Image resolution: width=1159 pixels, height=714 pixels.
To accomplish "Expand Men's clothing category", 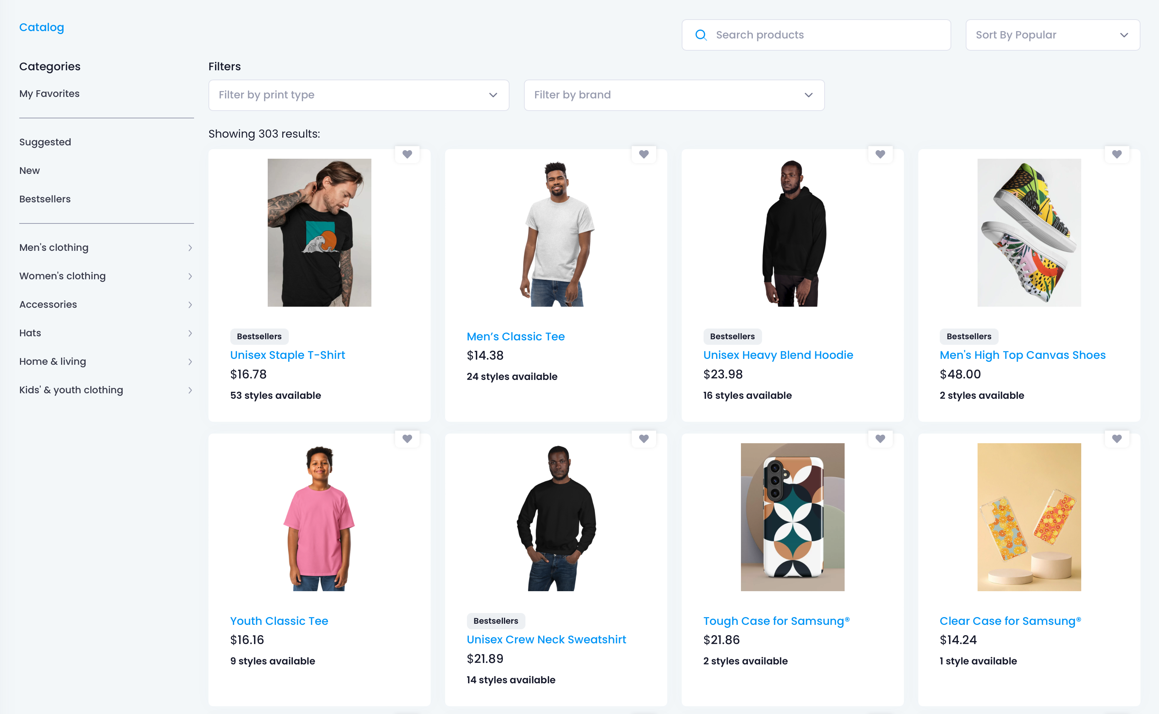I will (106, 247).
